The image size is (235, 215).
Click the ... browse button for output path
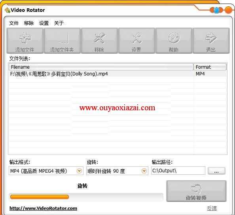pyautogui.click(x=216, y=171)
